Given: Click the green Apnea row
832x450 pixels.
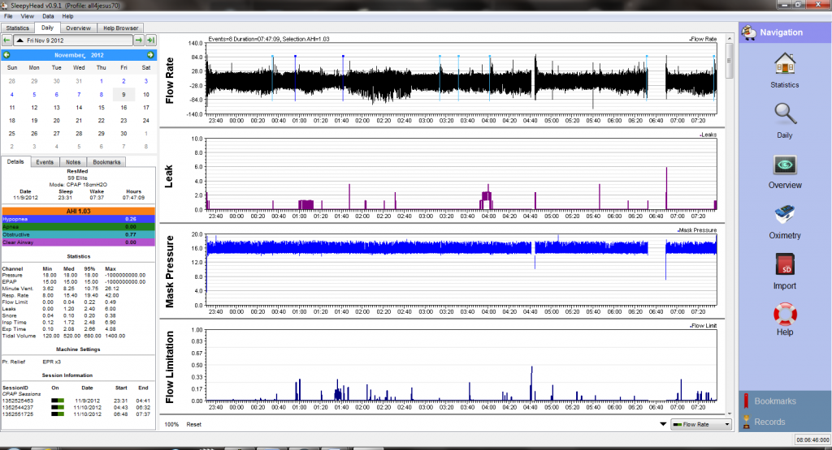Looking at the screenshot, I should [x=79, y=226].
